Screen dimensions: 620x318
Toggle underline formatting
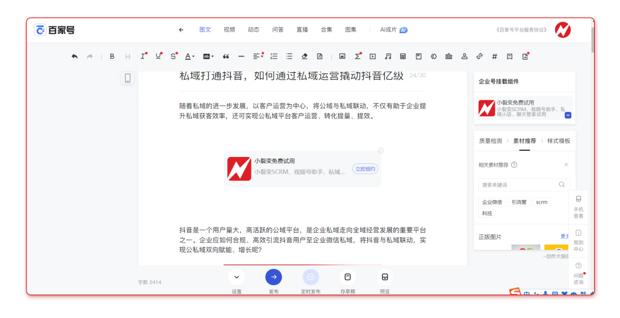(158, 56)
